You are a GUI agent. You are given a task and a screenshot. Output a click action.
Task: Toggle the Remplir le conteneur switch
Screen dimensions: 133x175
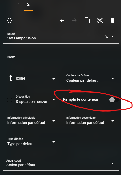[114, 100]
